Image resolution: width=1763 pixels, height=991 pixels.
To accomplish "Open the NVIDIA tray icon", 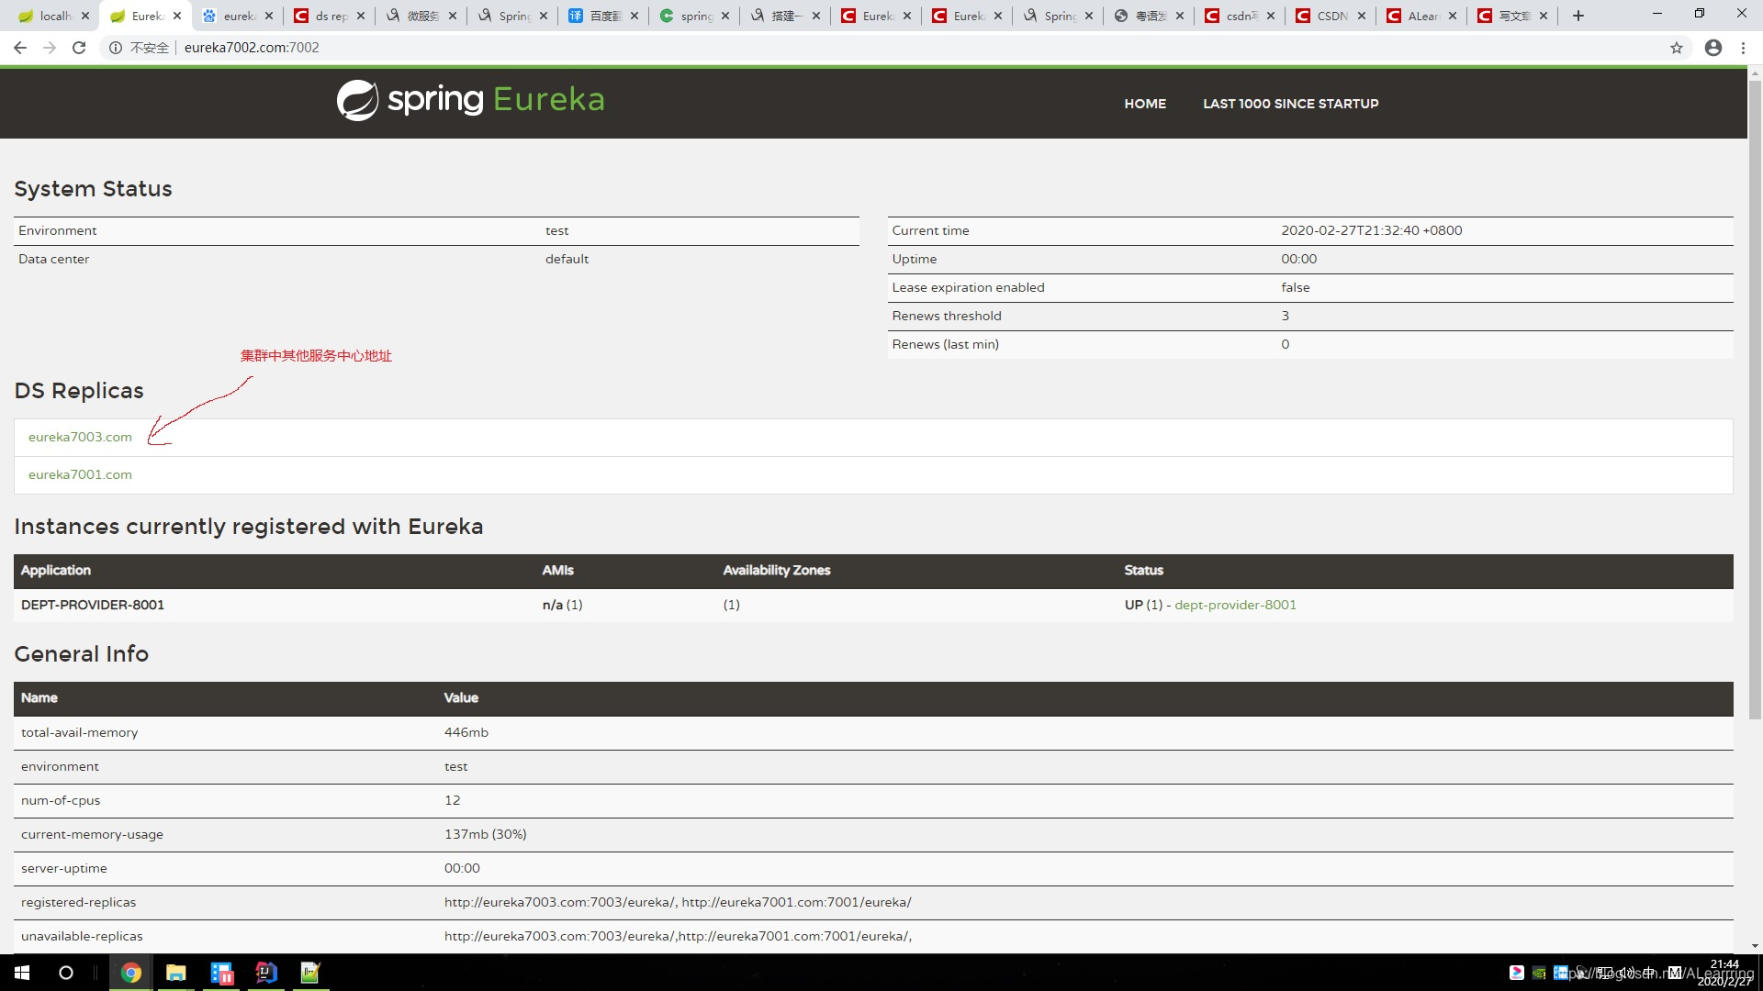I will pos(1539,973).
